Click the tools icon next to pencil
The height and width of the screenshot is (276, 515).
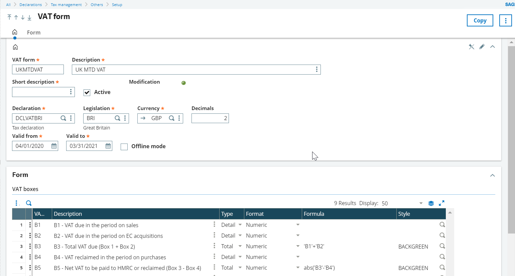[x=471, y=47]
